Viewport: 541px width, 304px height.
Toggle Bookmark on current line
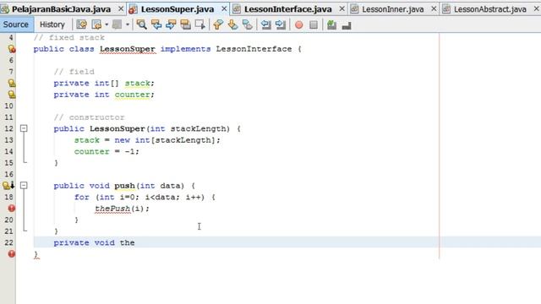click(x=248, y=24)
